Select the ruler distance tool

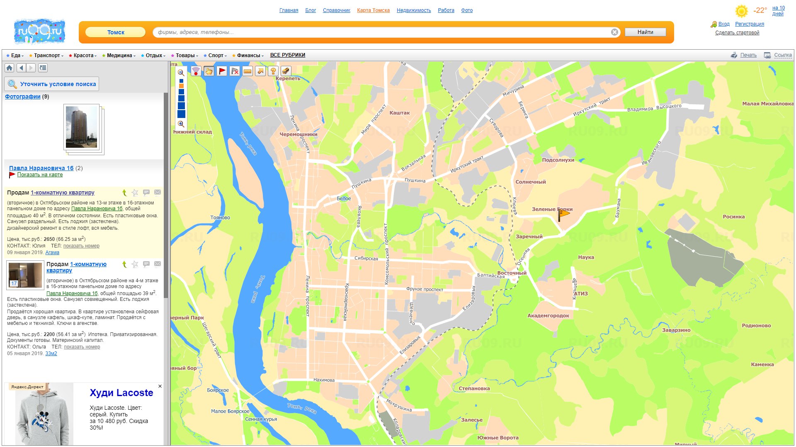(x=248, y=71)
